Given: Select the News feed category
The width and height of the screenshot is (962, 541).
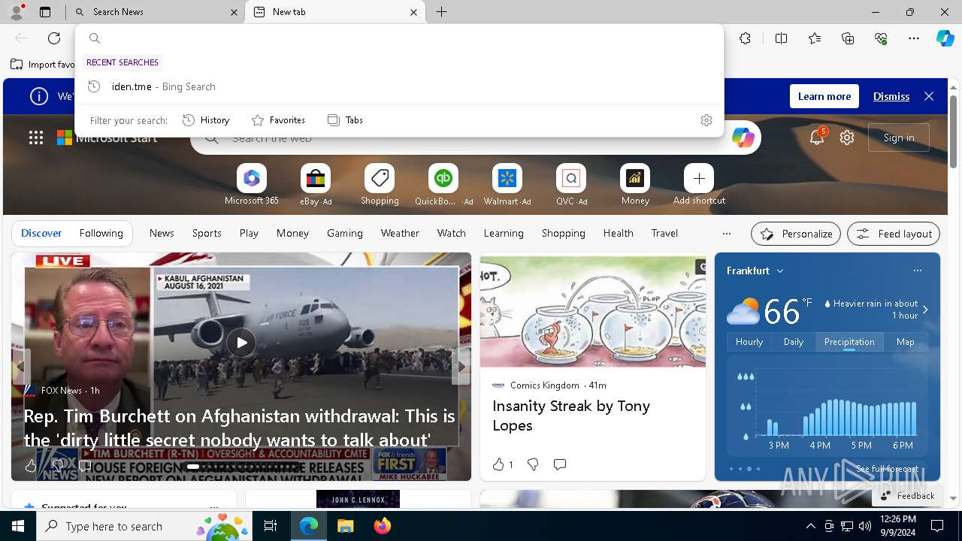Looking at the screenshot, I should click(162, 234).
